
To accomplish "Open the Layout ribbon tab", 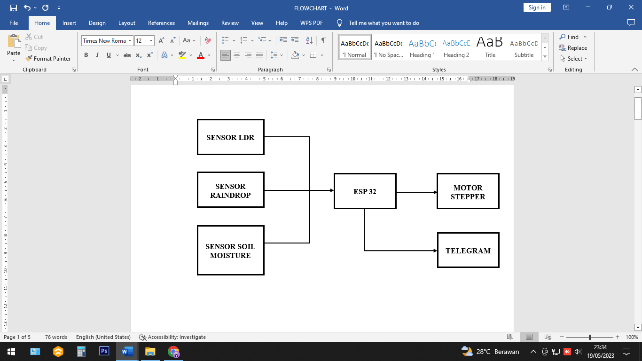I will click(126, 23).
